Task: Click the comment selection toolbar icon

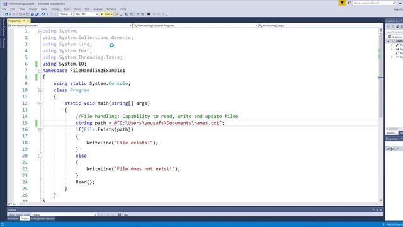Action: (x=138, y=14)
